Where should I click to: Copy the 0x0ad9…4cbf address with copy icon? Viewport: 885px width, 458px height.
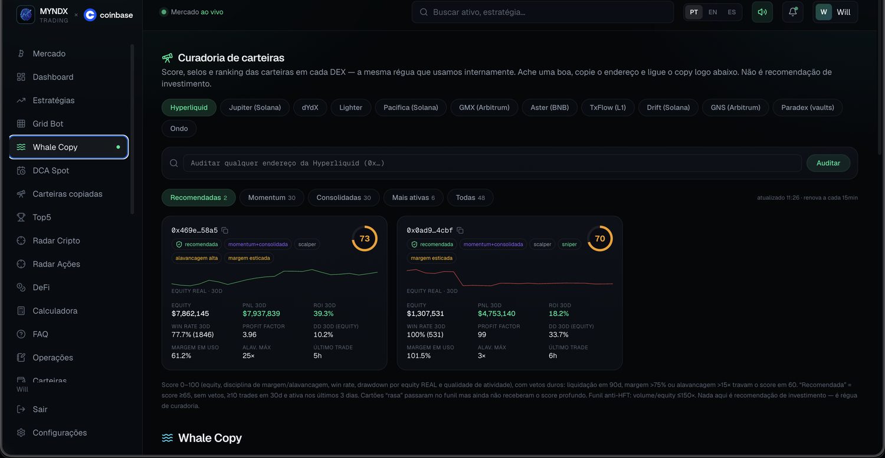[x=460, y=230]
